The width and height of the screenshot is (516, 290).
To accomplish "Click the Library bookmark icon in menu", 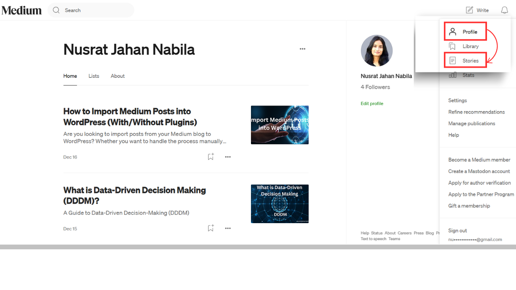I will [x=453, y=46].
